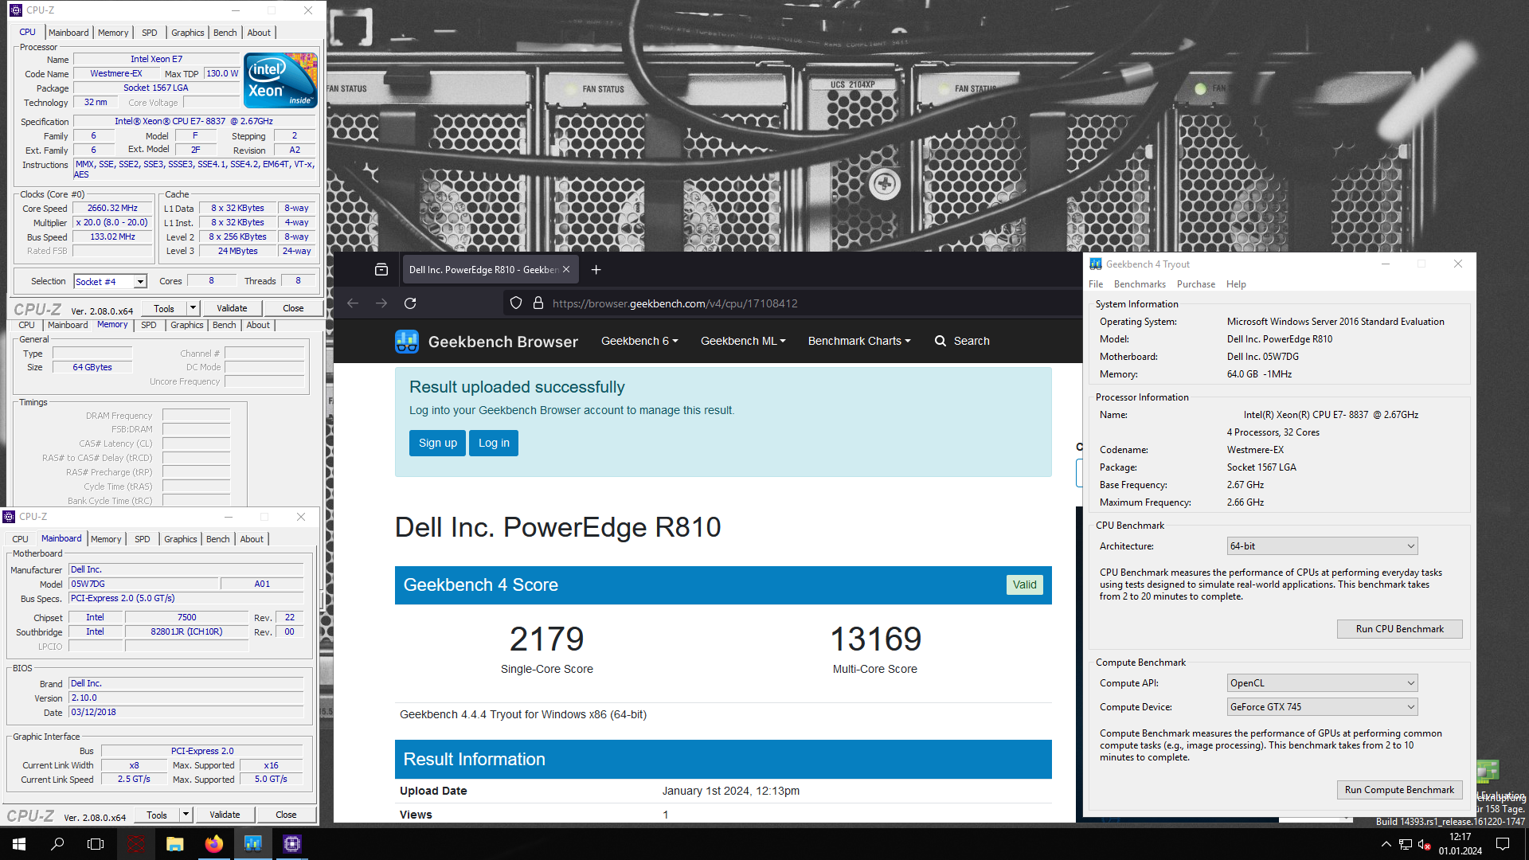Open Memory tab in bottom CPU-Z
The width and height of the screenshot is (1529, 860).
tap(106, 539)
